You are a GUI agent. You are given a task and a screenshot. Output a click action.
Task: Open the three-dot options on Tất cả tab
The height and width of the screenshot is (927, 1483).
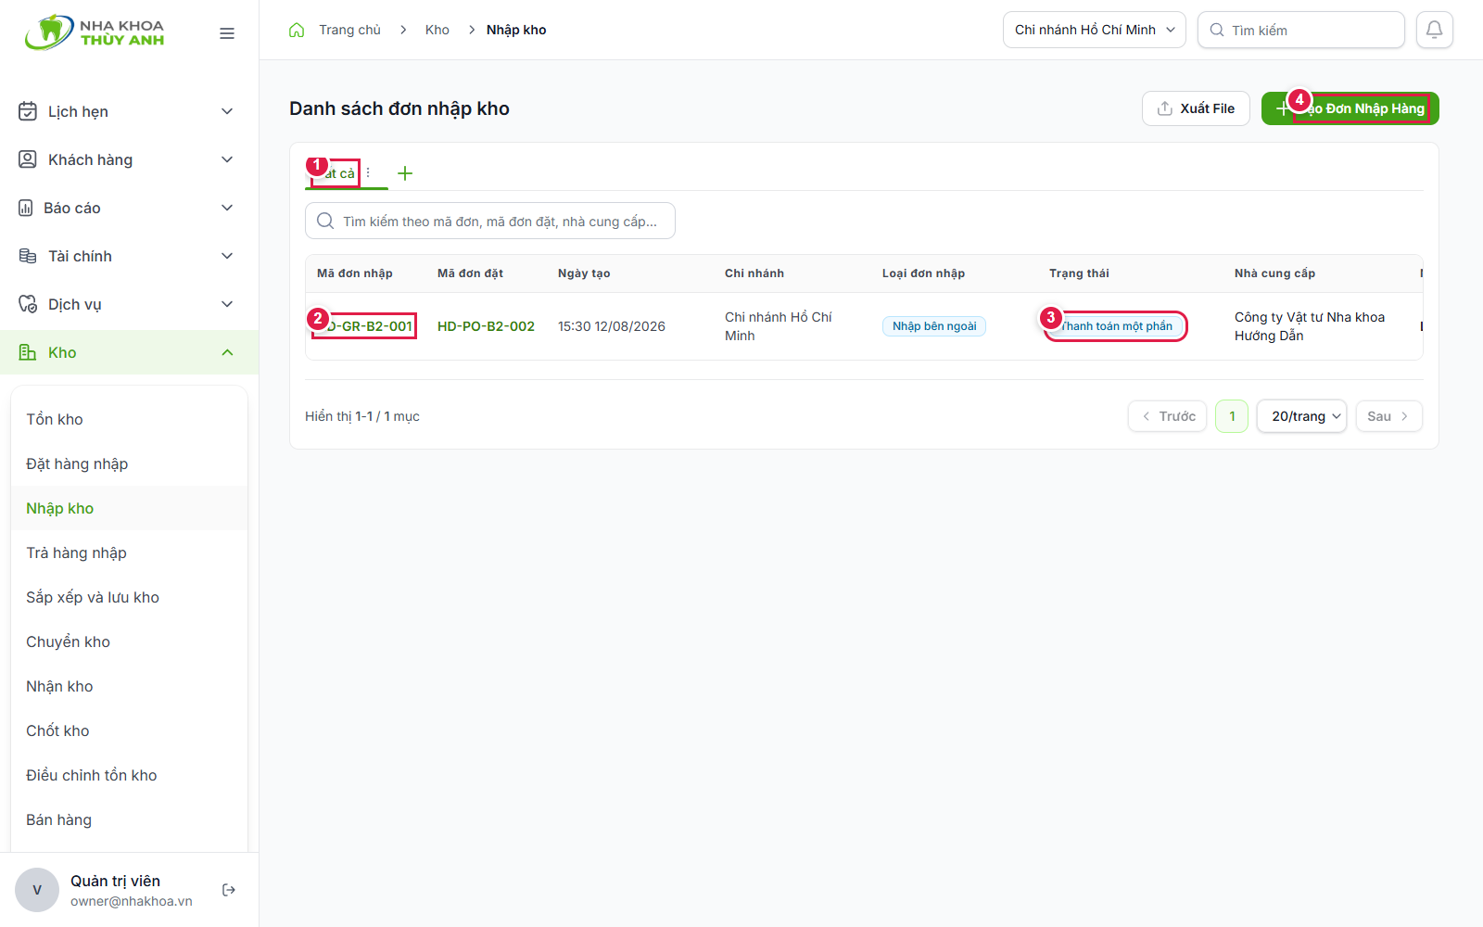[368, 172]
